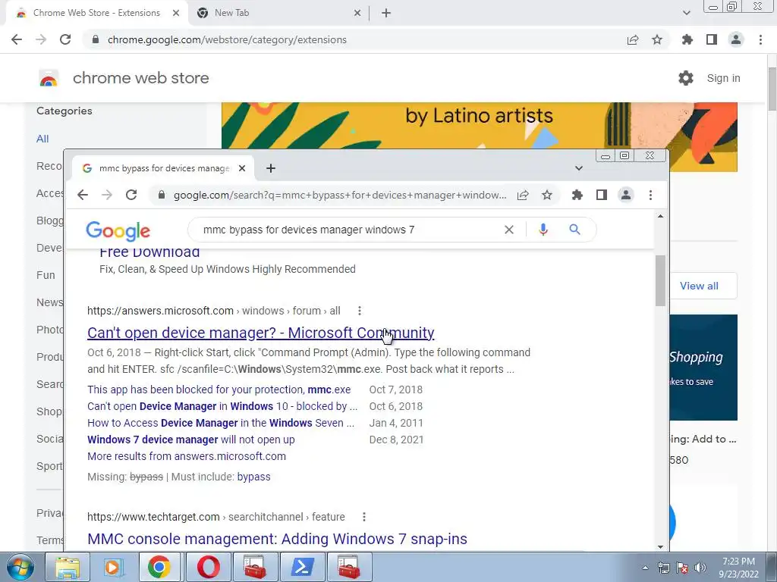Open PowerShell from the taskbar
Image resolution: width=777 pixels, height=582 pixels.
pos(302,567)
